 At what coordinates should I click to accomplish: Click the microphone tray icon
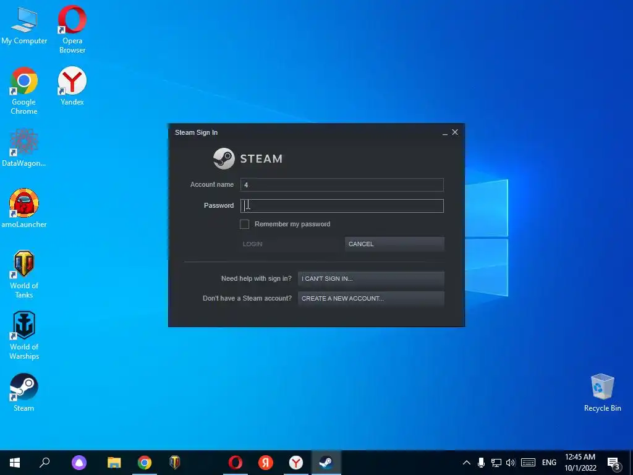[481, 463]
